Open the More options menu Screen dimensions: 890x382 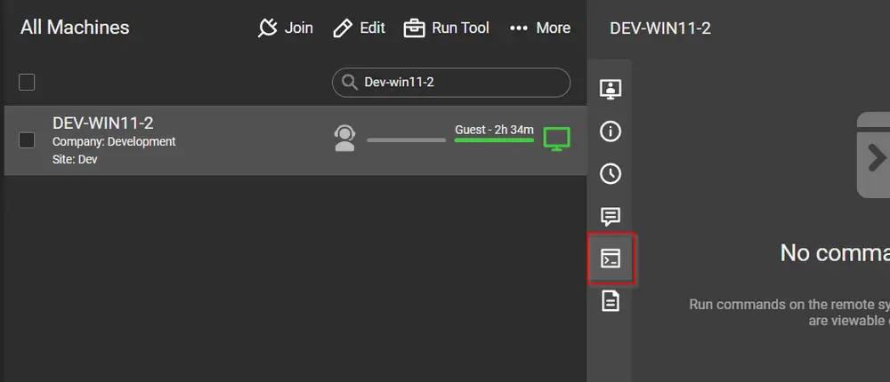pyautogui.click(x=540, y=28)
